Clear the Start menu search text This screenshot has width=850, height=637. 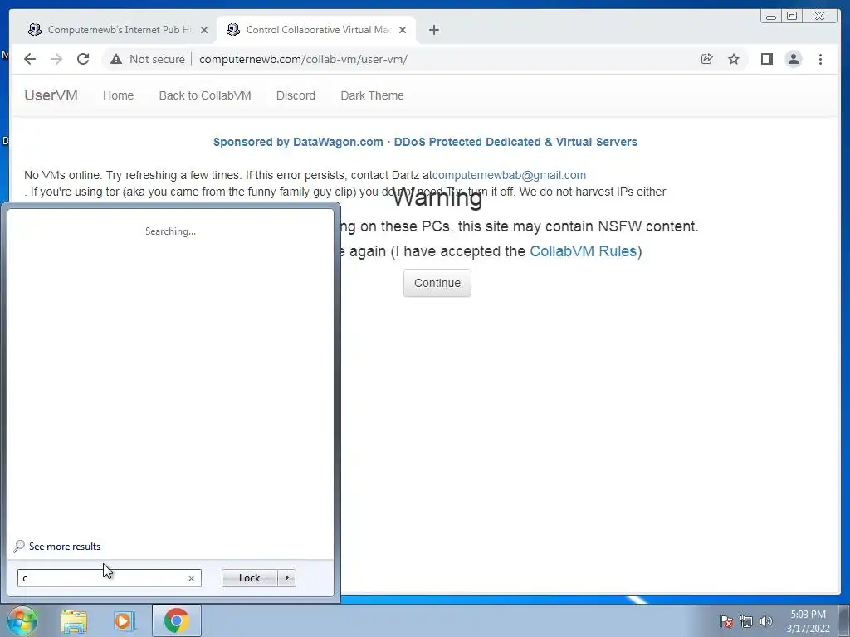pos(191,578)
